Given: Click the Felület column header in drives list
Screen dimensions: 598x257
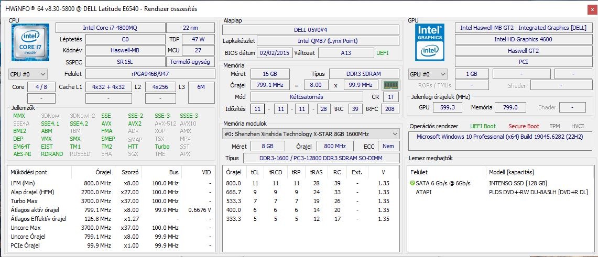Looking at the screenshot, I should pyautogui.click(x=447, y=172).
